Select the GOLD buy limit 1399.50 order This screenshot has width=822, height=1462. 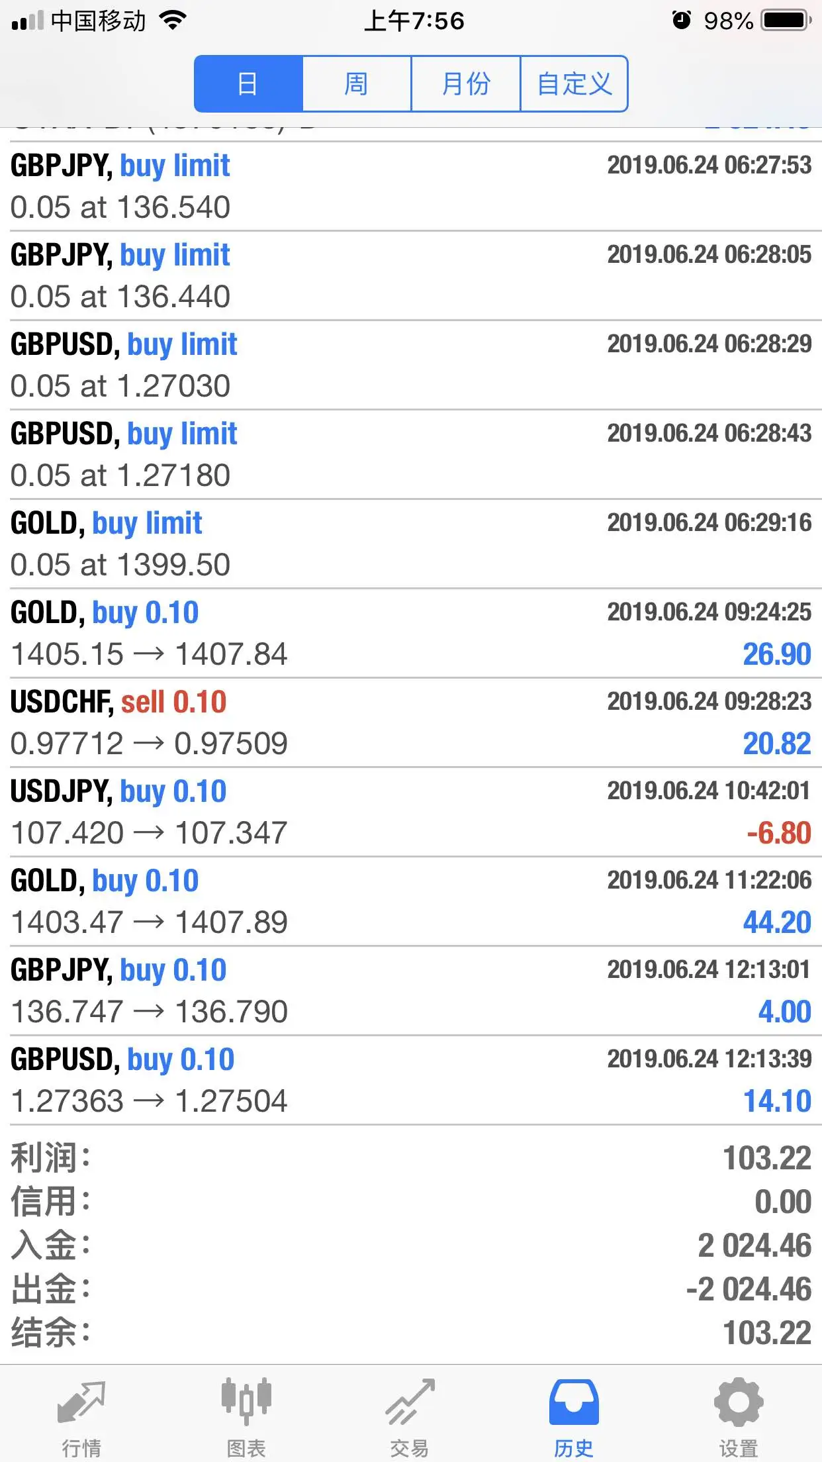[x=411, y=544]
